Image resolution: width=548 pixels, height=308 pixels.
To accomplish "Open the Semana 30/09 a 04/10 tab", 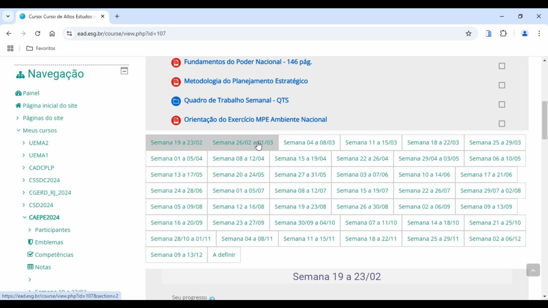I will tap(305, 223).
